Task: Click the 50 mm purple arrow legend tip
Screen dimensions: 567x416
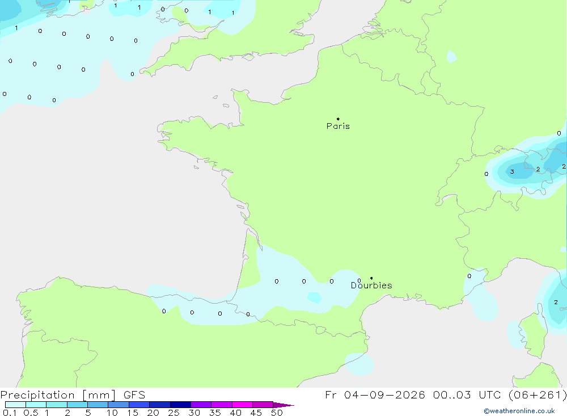Action: 283,405
